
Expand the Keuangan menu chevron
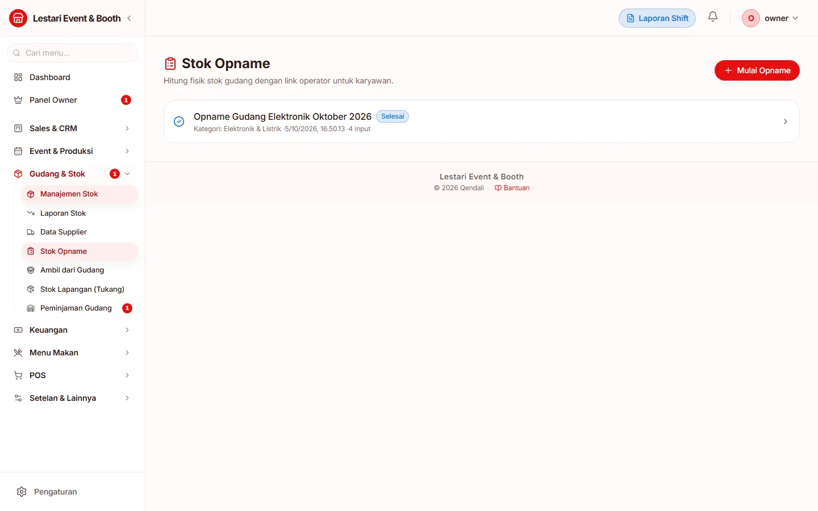pyautogui.click(x=127, y=330)
